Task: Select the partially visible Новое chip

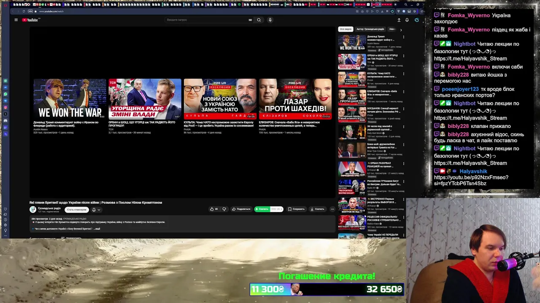Action: tap(392, 29)
